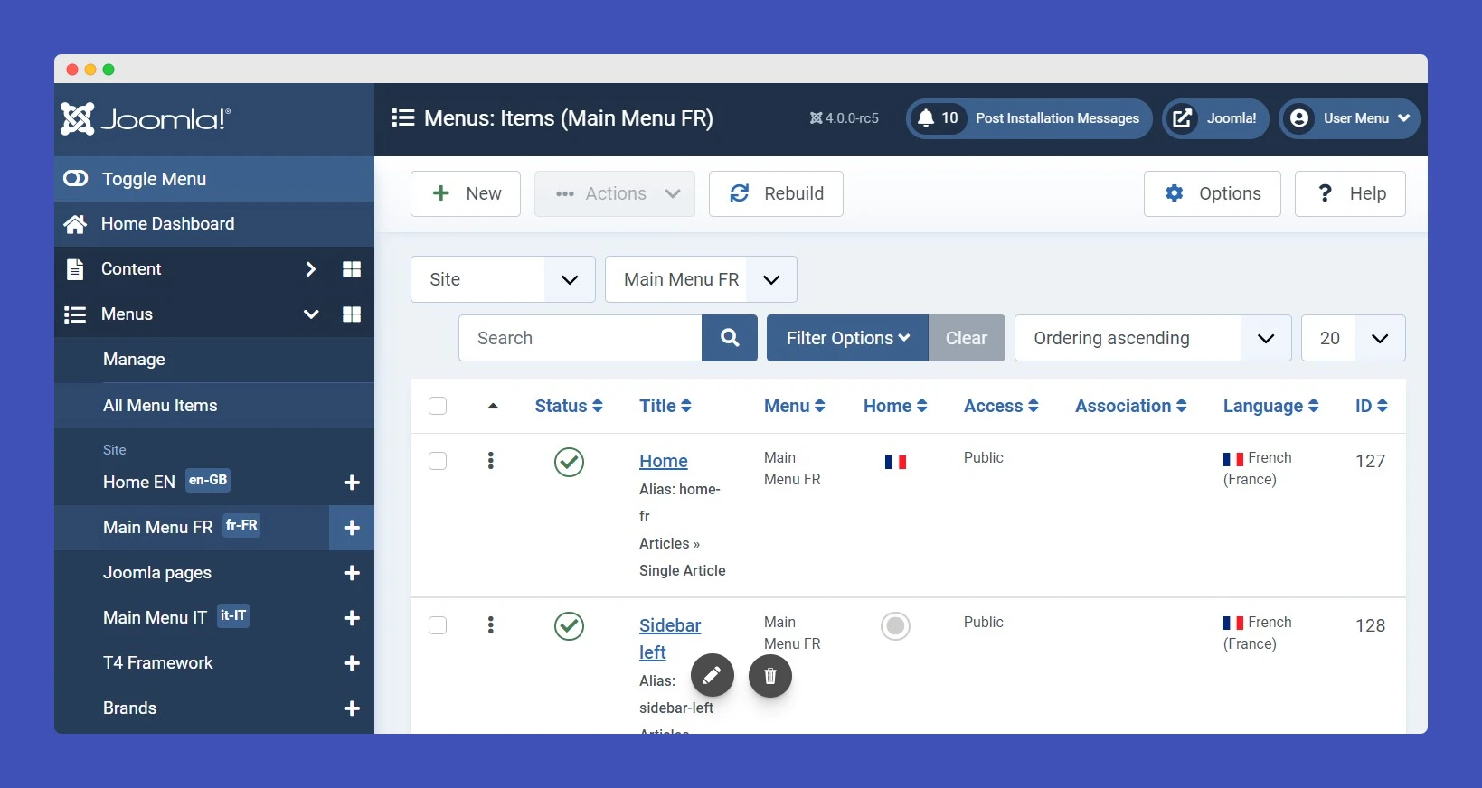Collapse the Menus section chevron

tap(311, 314)
